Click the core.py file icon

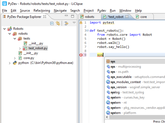point(20,58)
